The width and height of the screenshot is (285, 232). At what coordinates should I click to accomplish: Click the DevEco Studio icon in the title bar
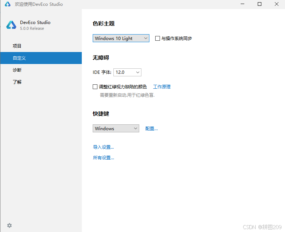click(8, 4)
